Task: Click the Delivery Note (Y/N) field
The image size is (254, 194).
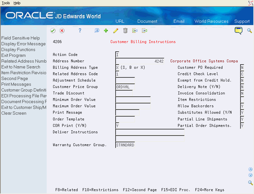Action: (242, 87)
